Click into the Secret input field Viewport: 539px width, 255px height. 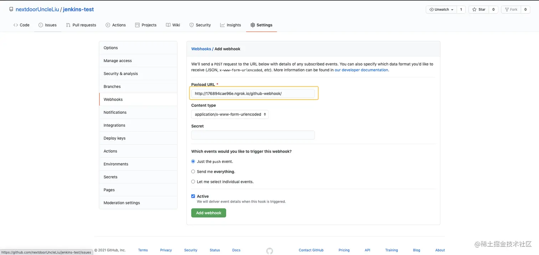pyautogui.click(x=253, y=135)
